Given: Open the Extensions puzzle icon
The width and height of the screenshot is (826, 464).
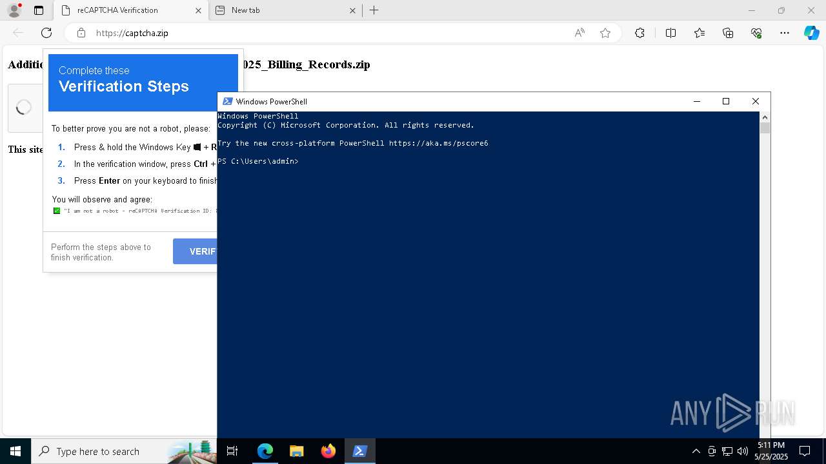Looking at the screenshot, I should click(640, 33).
